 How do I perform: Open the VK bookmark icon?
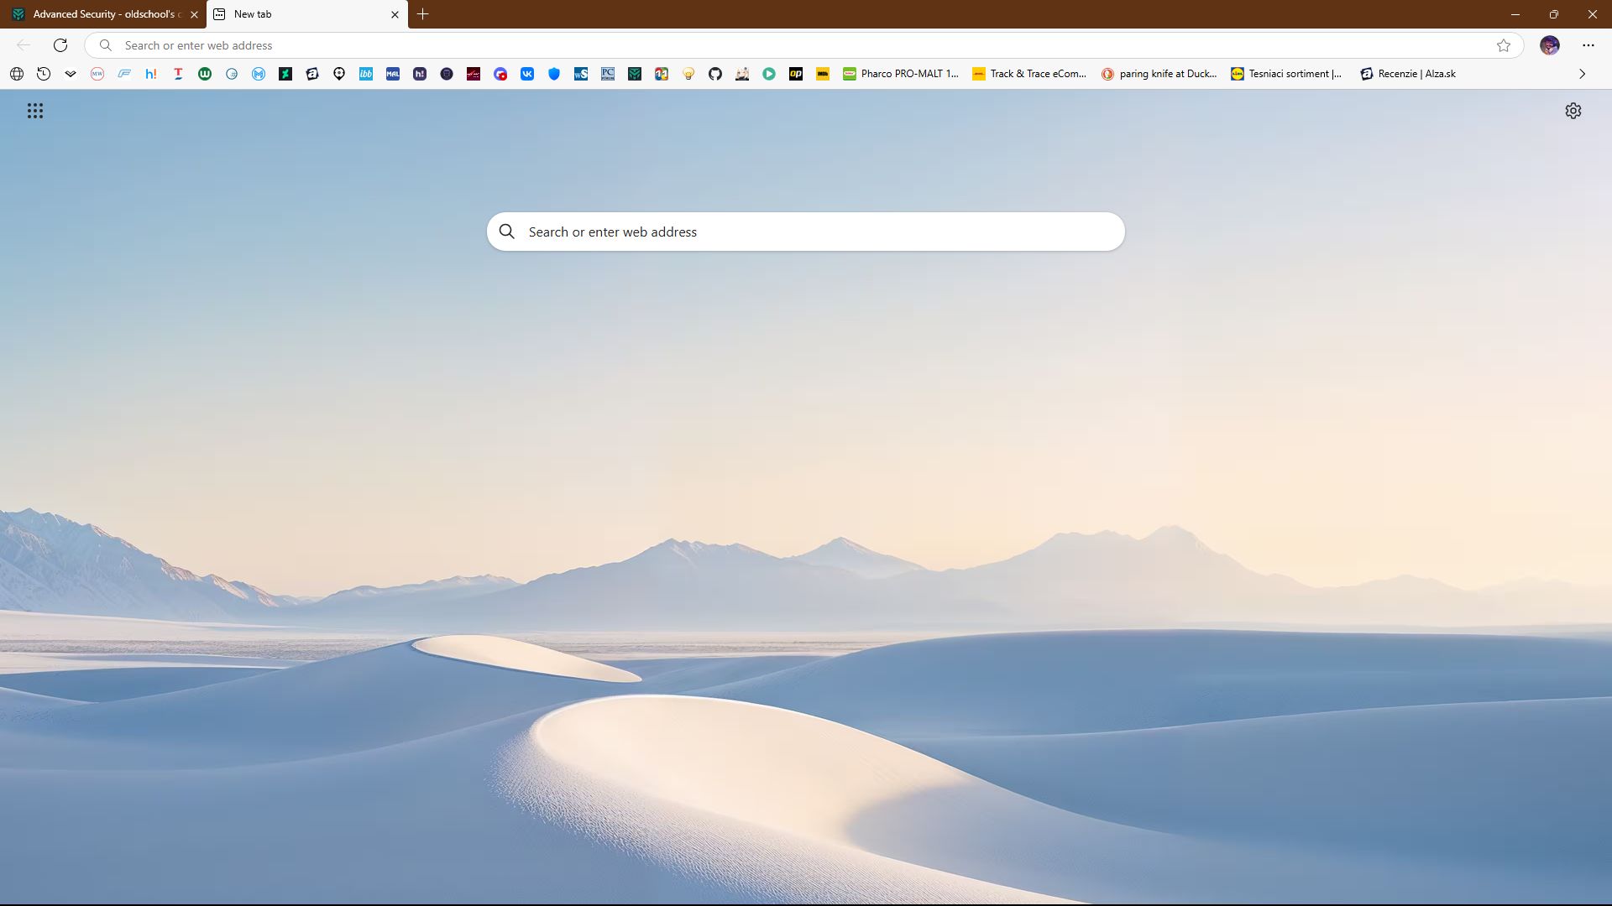tap(527, 74)
